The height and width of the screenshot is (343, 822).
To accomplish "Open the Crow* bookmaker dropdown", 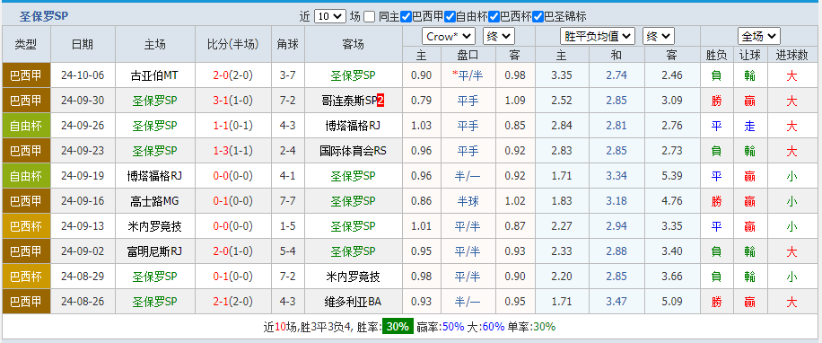I will 448,36.
